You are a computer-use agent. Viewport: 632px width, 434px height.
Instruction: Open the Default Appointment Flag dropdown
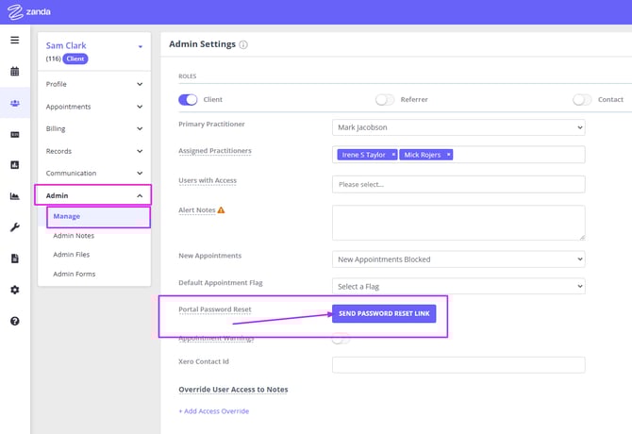(457, 286)
